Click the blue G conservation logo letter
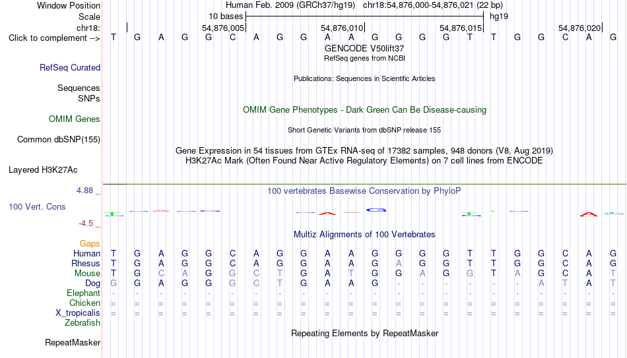 [376, 210]
